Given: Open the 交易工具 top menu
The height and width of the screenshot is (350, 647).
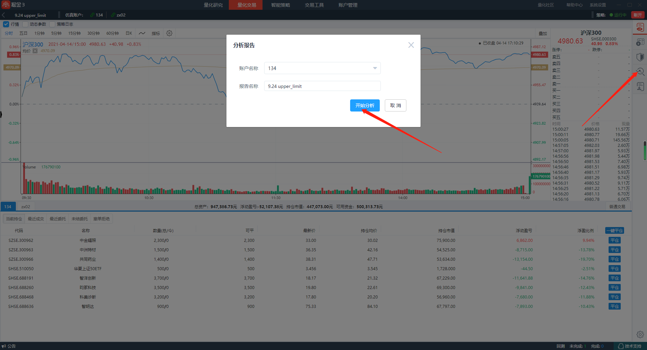Looking at the screenshot, I should pyautogui.click(x=314, y=5).
